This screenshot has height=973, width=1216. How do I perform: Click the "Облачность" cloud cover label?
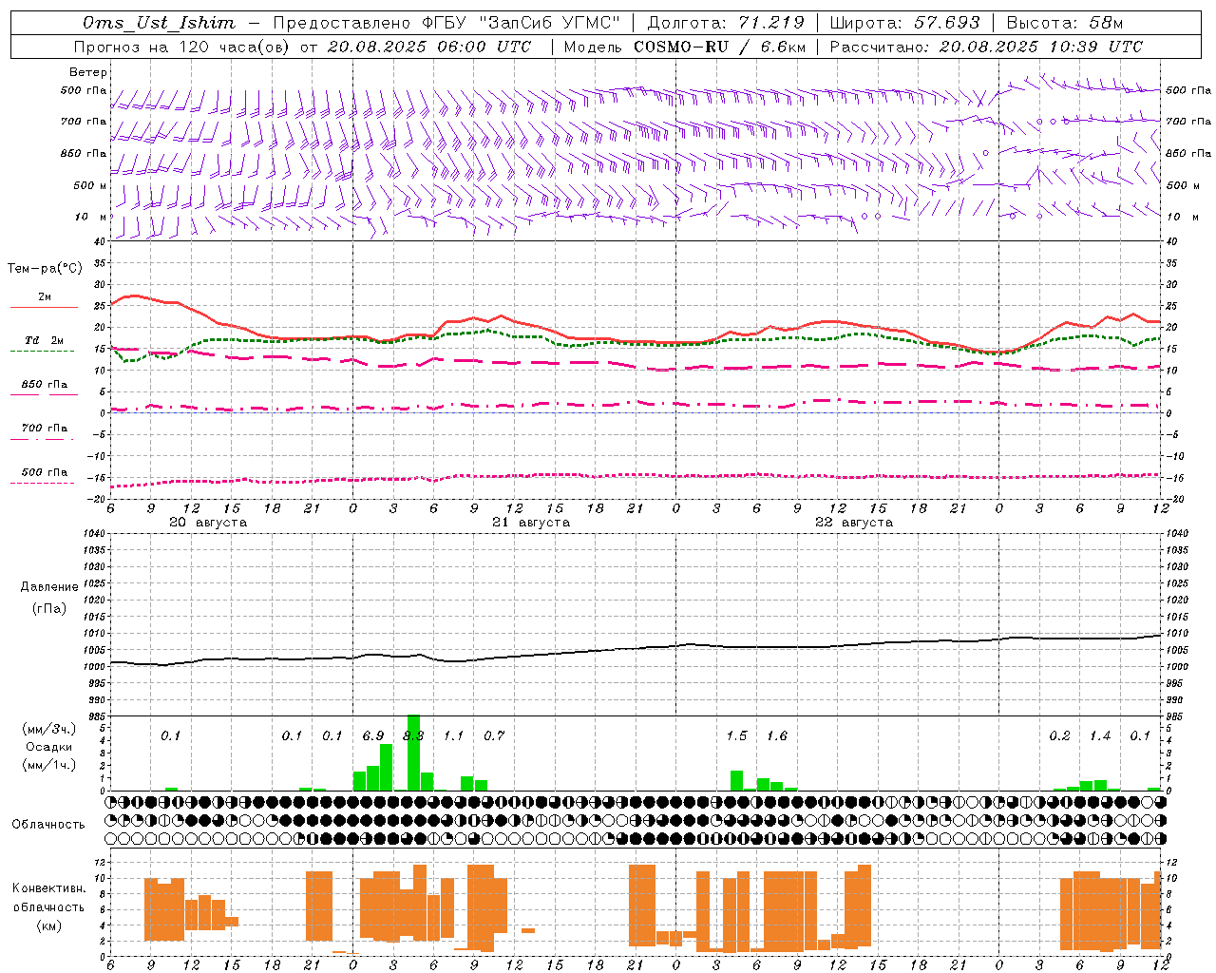pyautogui.click(x=48, y=825)
